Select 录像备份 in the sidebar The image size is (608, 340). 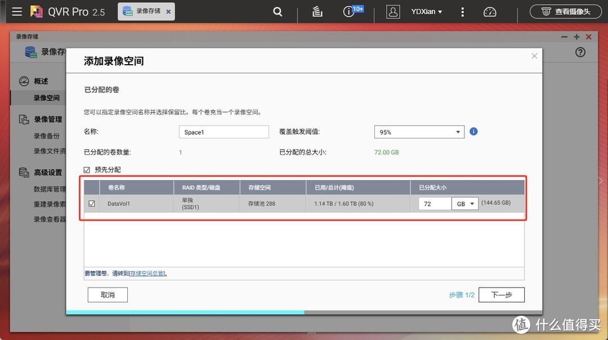pyautogui.click(x=48, y=136)
